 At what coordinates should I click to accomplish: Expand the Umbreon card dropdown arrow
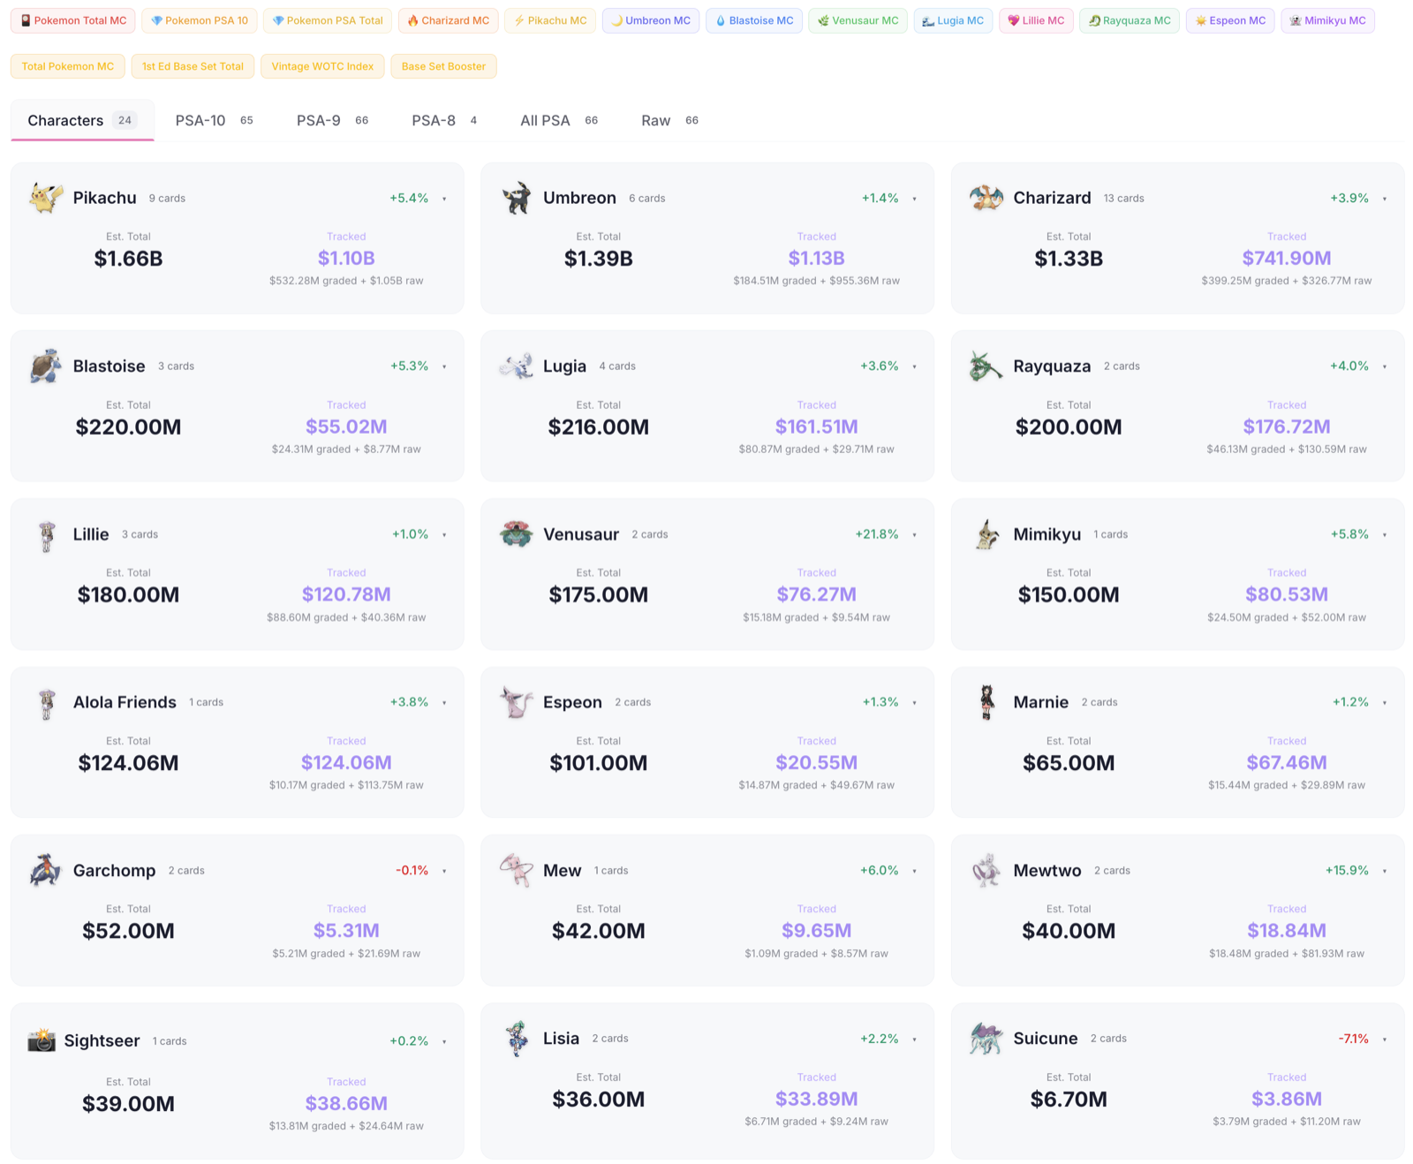click(x=914, y=199)
